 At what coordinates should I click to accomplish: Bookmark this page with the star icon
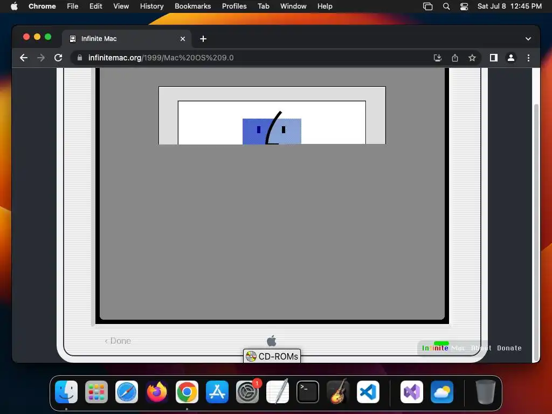(472, 58)
